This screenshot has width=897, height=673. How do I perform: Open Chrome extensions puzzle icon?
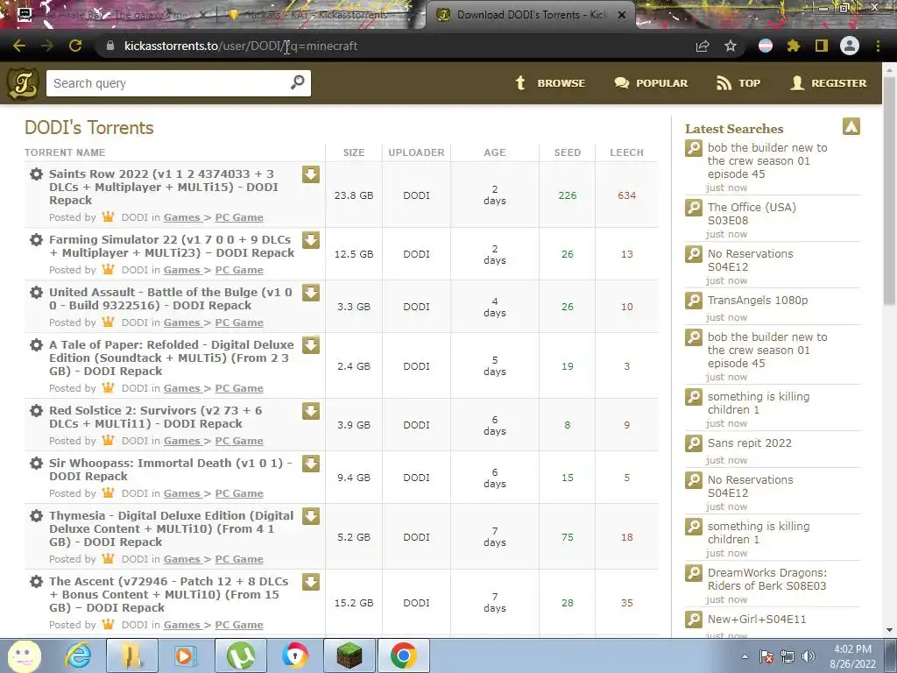[x=794, y=46]
